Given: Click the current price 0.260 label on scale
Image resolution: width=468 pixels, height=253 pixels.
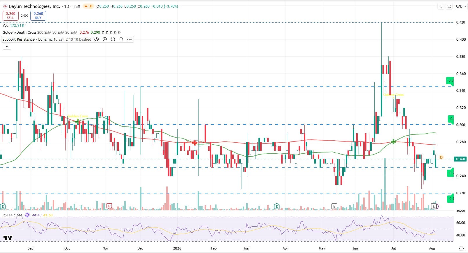Looking at the screenshot, I should pos(460,159).
